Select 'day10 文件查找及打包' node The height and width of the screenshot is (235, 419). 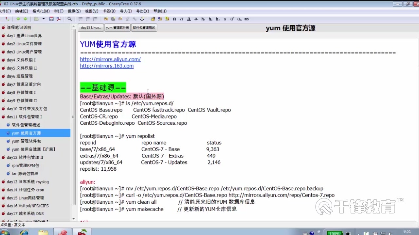[x=27, y=109]
